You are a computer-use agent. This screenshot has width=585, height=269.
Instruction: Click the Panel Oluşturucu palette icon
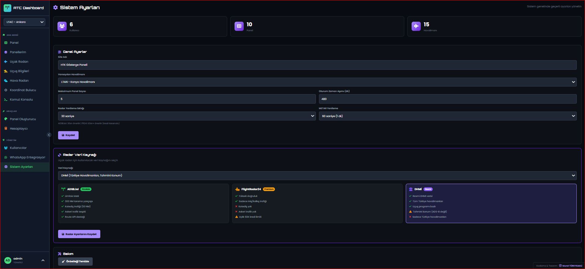pos(6,119)
